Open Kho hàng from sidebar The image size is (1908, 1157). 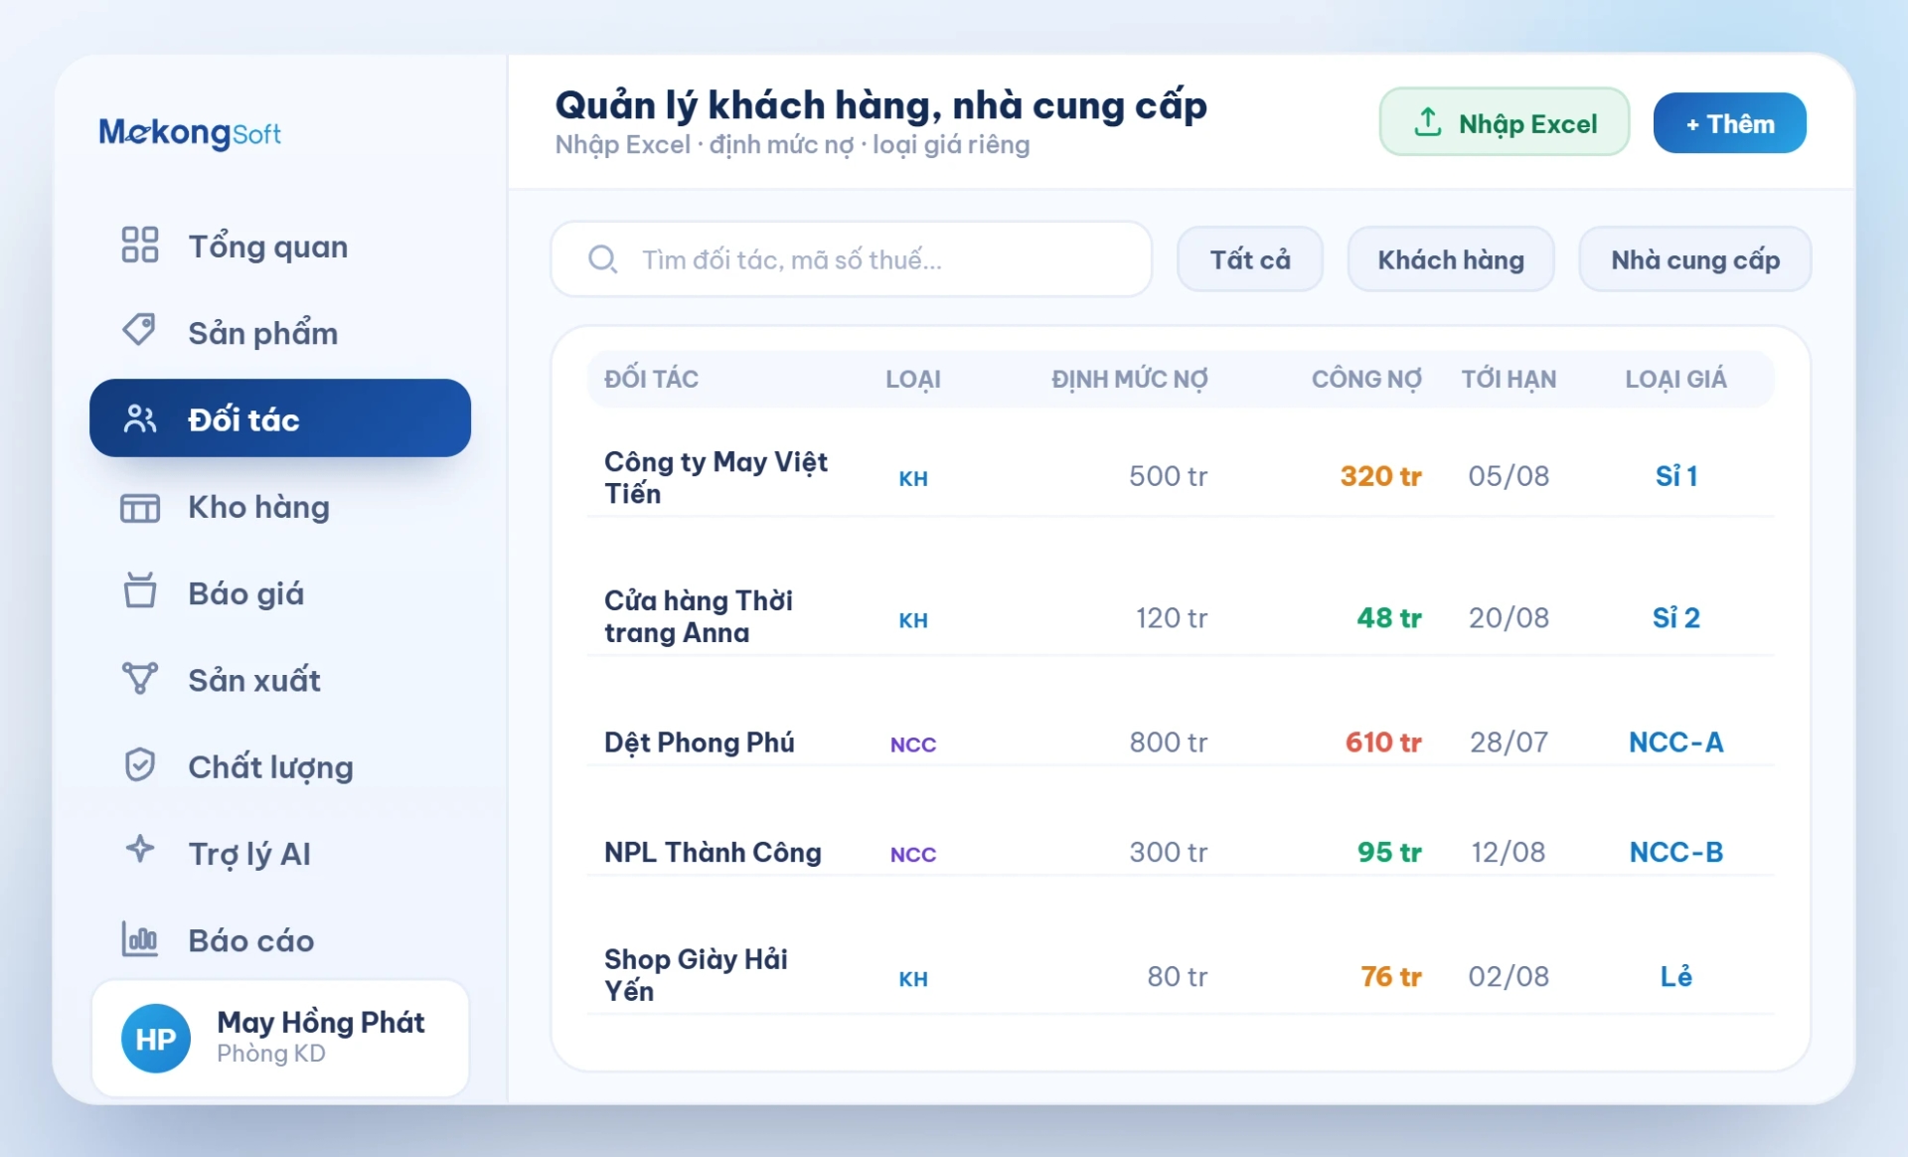pos(280,507)
